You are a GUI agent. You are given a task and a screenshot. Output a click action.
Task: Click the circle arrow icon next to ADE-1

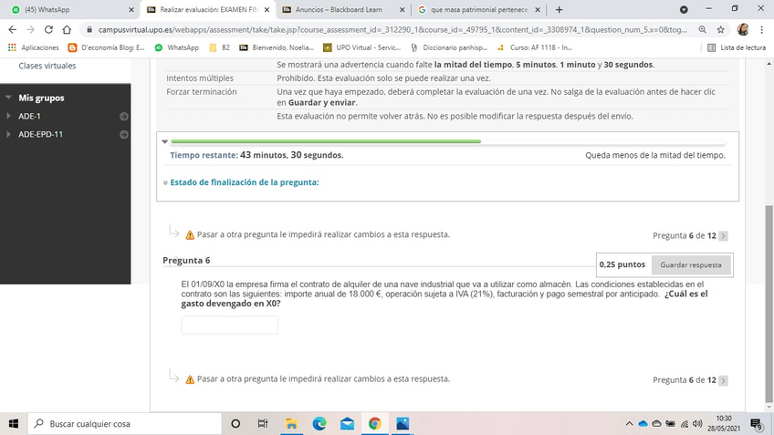click(124, 117)
